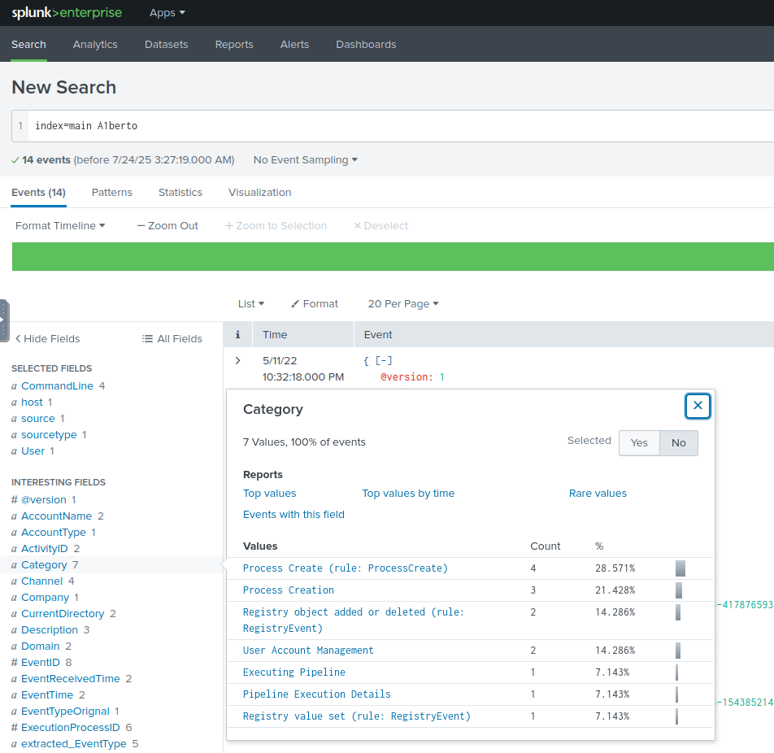Click the source selected field
The width and height of the screenshot is (774, 753).
point(38,419)
